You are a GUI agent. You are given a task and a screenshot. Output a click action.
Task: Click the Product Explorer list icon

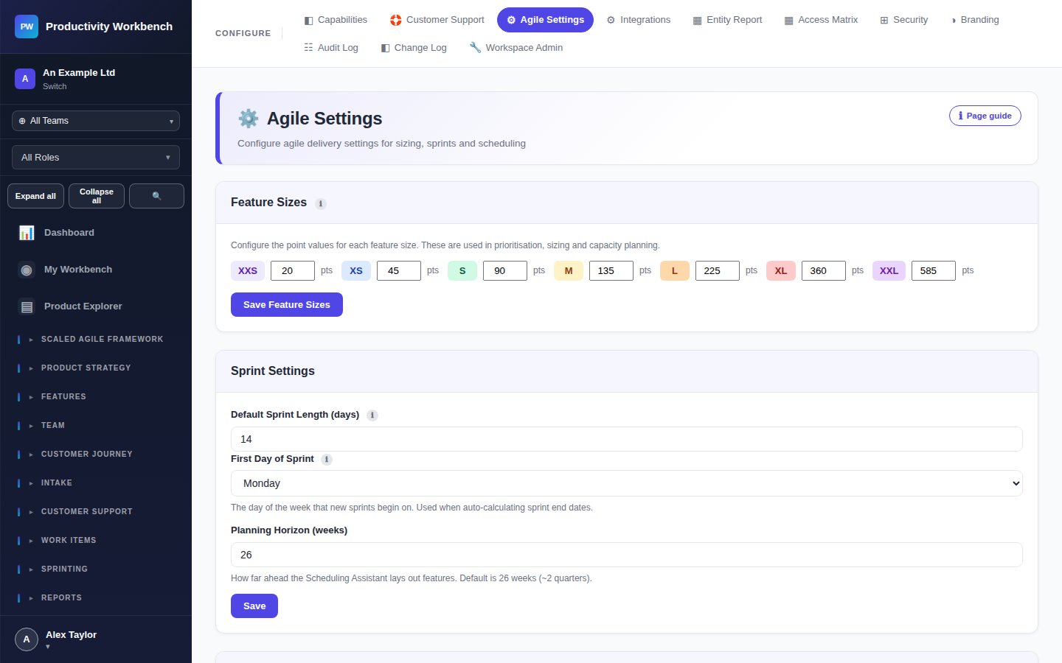coord(27,306)
